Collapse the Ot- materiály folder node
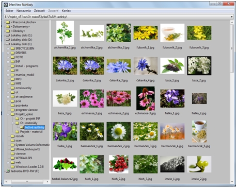The image size is (237, 188). click(12, 123)
